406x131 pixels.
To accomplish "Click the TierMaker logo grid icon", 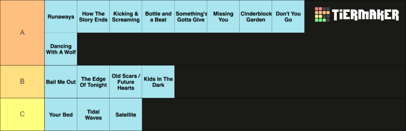I will pyautogui.click(x=322, y=15).
